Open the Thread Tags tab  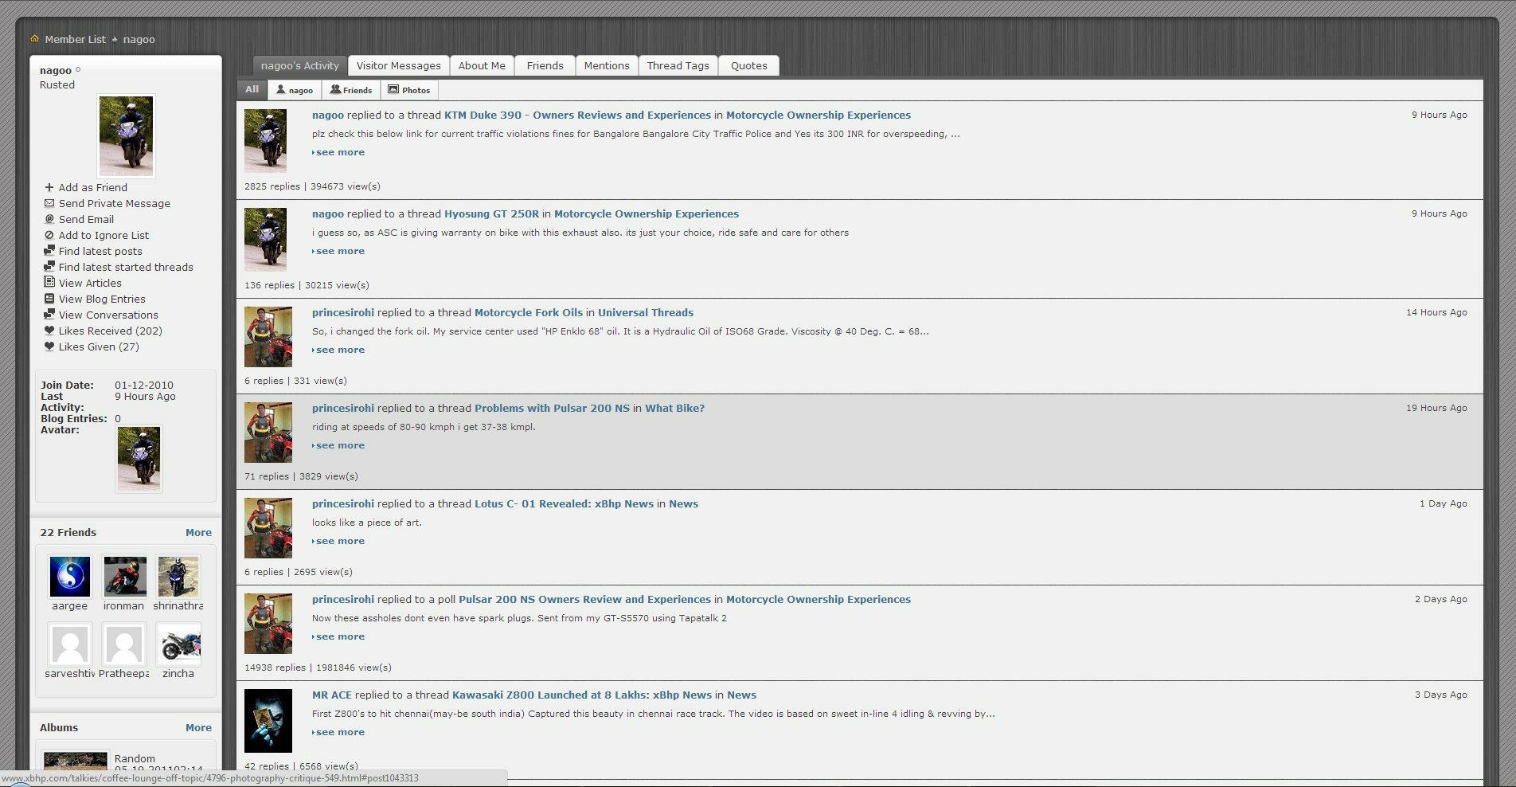[678, 65]
